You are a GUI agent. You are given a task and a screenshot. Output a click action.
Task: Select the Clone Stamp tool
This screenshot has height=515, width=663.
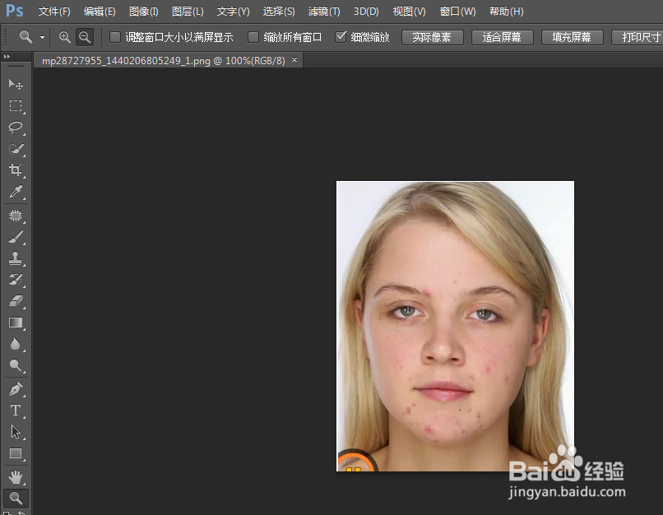click(x=16, y=257)
